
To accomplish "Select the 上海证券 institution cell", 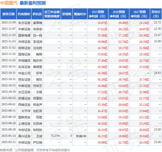I will pyautogui.click(x=24, y=123).
